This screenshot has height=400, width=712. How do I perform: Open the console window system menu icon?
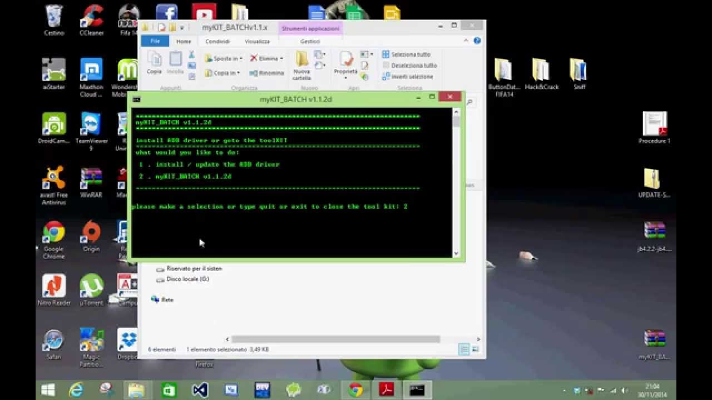coord(136,99)
